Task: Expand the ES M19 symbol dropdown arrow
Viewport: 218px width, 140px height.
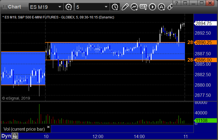Action: pos(60,7)
